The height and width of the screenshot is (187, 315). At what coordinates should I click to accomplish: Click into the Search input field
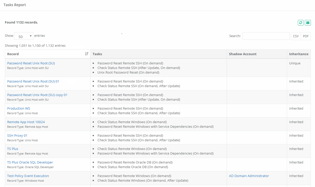click(x=266, y=36)
